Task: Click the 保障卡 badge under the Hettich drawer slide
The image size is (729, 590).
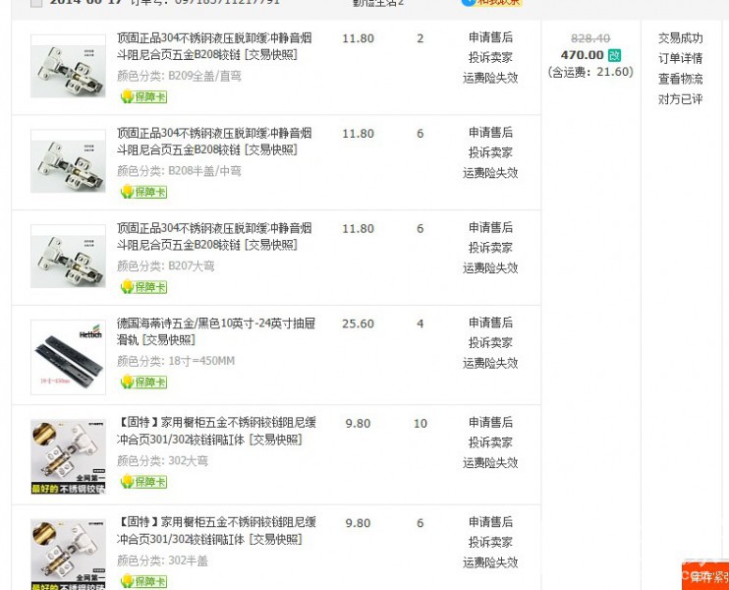Action: click(143, 382)
